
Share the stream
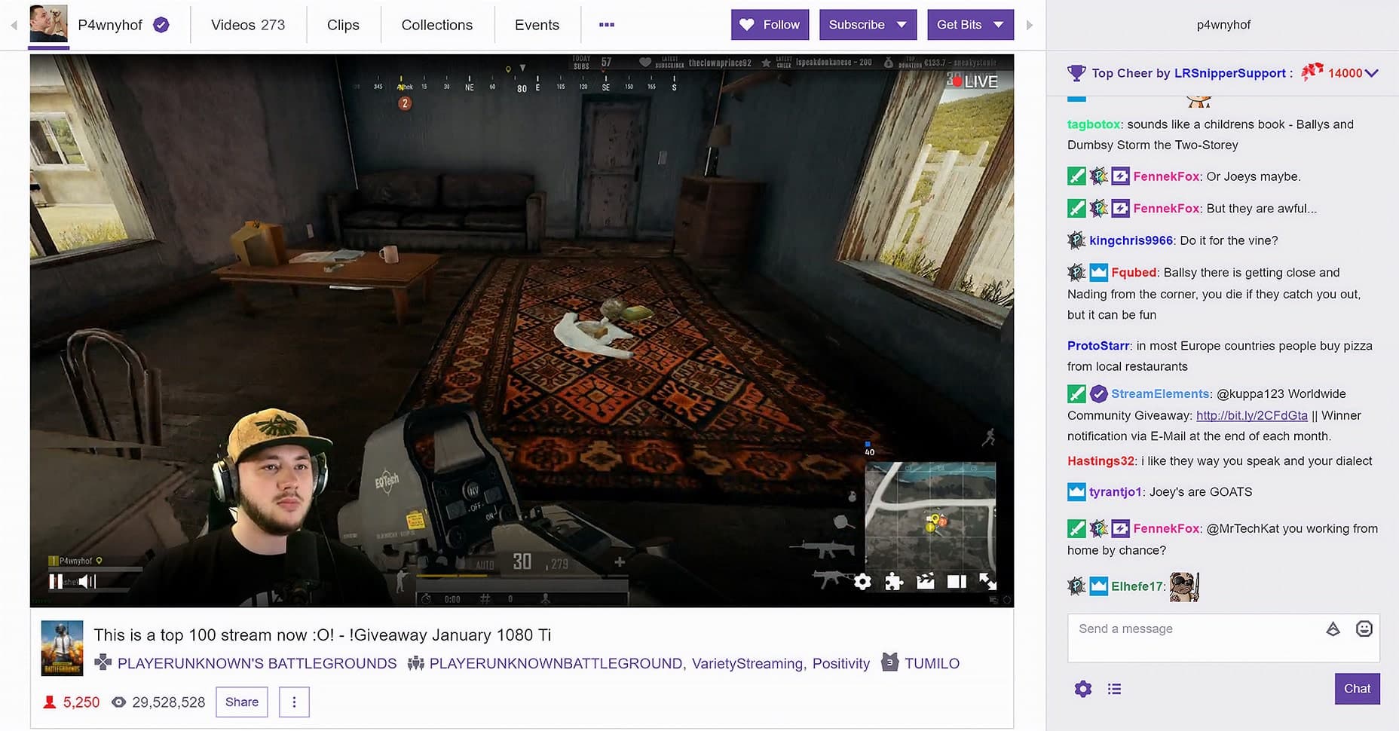241,702
